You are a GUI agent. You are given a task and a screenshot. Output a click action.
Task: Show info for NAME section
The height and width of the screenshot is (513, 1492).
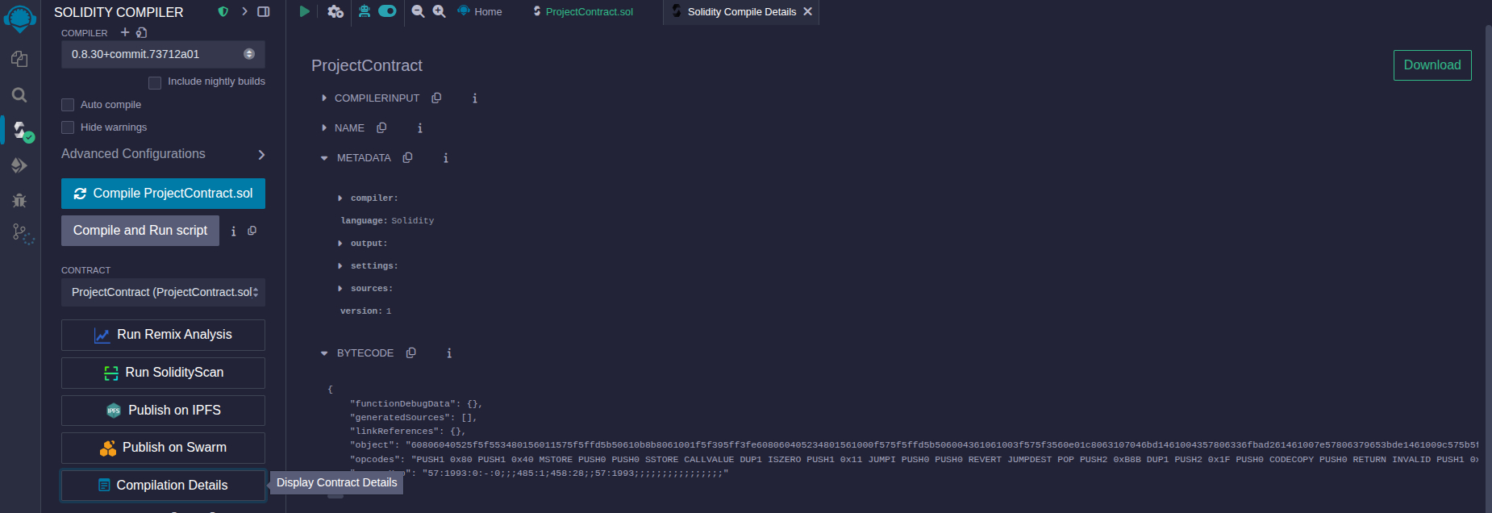pyautogui.click(x=420, y=128)
